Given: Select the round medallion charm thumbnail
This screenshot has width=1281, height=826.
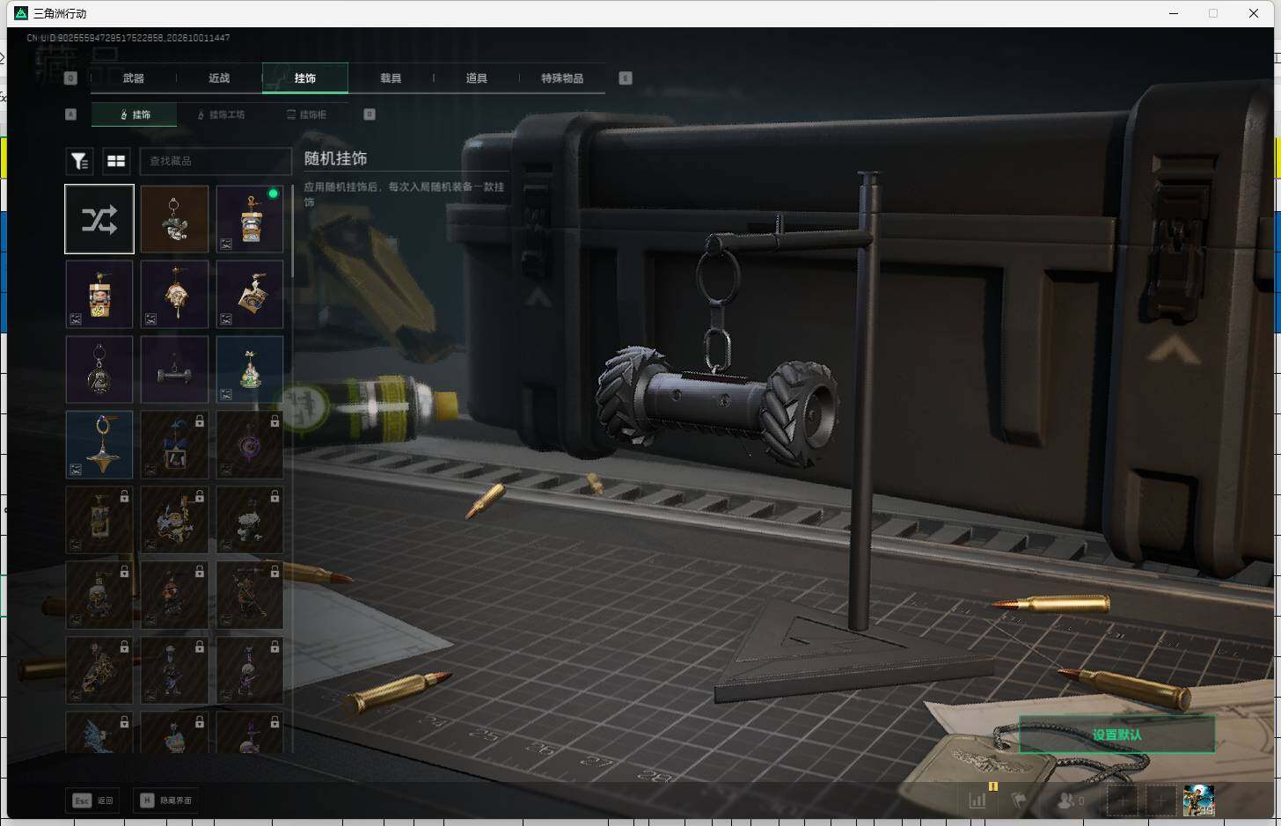Looking at the screenshot, I should [99, 369].
